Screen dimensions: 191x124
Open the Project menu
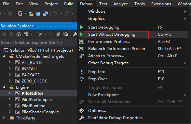[51, 4]
